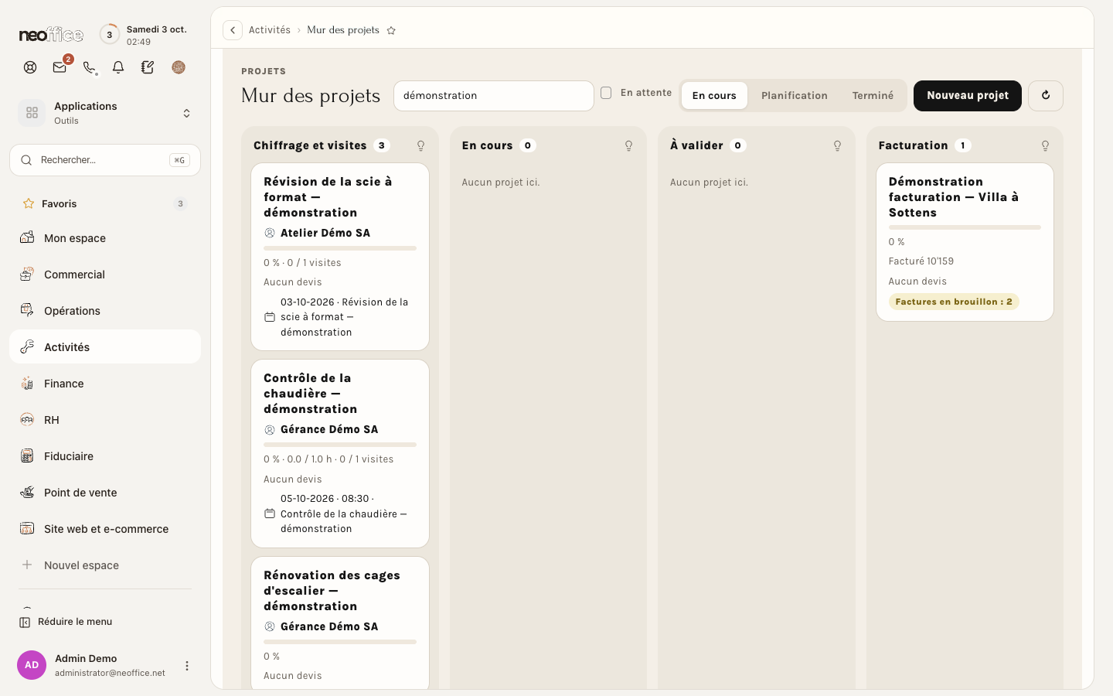This screenshot has width=1113, height=696.
Task: Add a Nouvel espace in the sidebar
Action: [105, 565]
